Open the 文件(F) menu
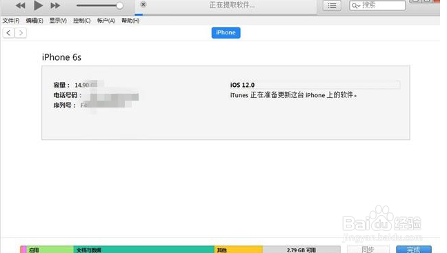Viewport: 447px width, 253px height. pyautogui.click(x=11, y=21)
